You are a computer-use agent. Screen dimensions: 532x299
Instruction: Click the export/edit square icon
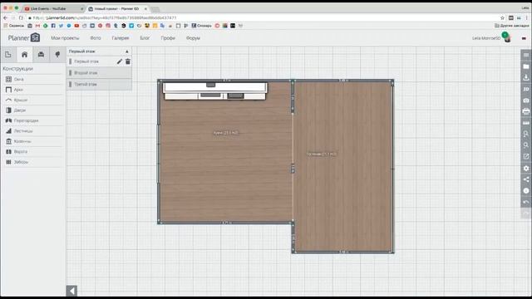click(x=526, y=156)
